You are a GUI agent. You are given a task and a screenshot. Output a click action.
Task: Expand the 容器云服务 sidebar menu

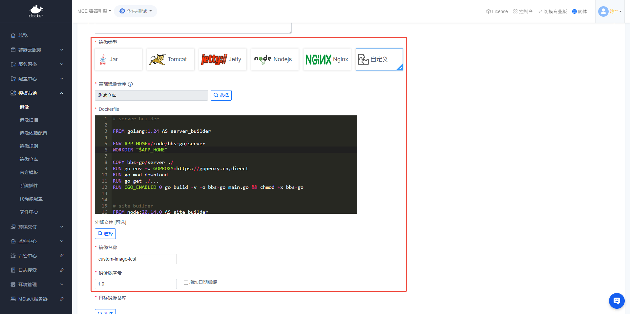pyautogui.click(x=36, y=50)
